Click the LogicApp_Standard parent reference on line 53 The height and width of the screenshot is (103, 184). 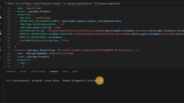(x=39, y=11)
